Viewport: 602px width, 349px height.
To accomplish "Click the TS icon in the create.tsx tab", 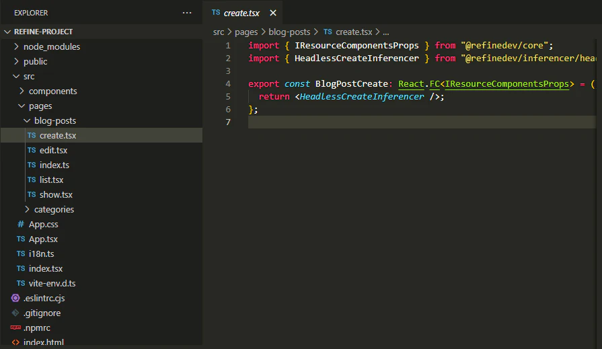I will pyautogui.click(x=215, y=13).
